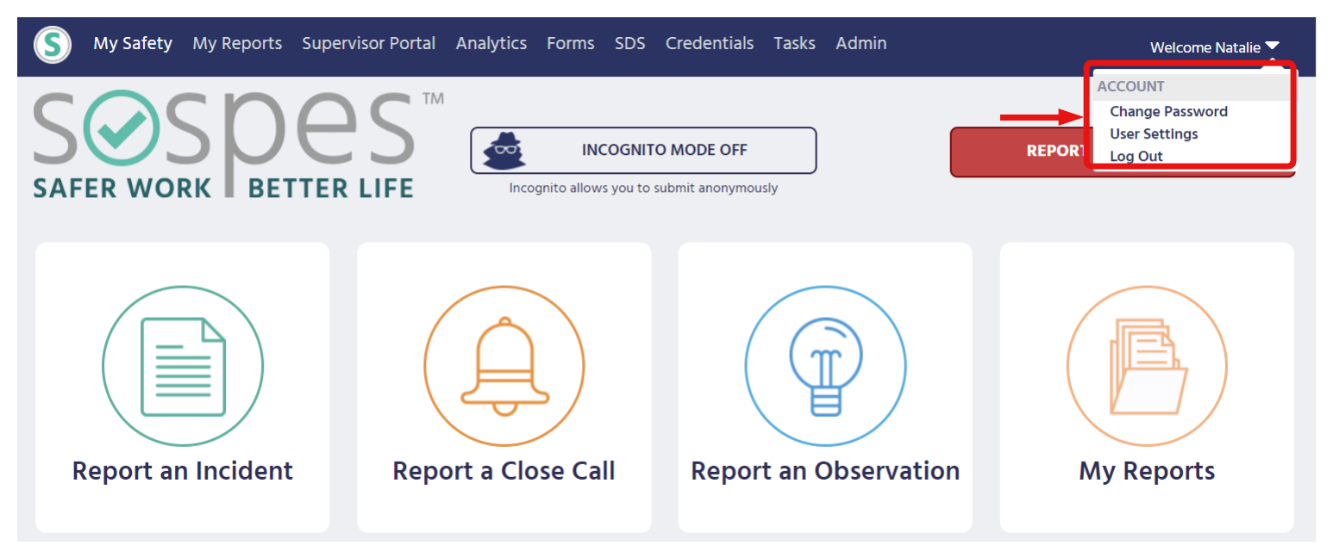This screenshot has width=1333, height=558.
Task: Choose User Settings in account menu
Action: point(1154,133)
